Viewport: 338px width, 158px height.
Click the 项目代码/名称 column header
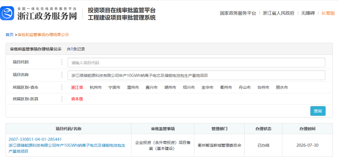pyautogui.click(x=68, y=129)
